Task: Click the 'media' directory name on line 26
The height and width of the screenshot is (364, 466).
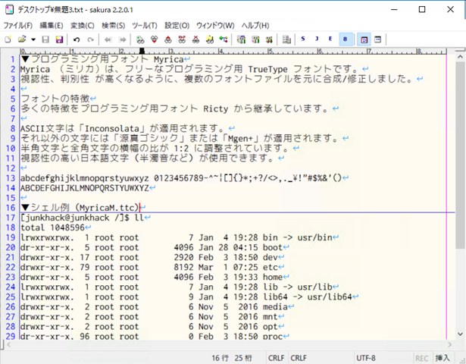Action: [275, 307]
